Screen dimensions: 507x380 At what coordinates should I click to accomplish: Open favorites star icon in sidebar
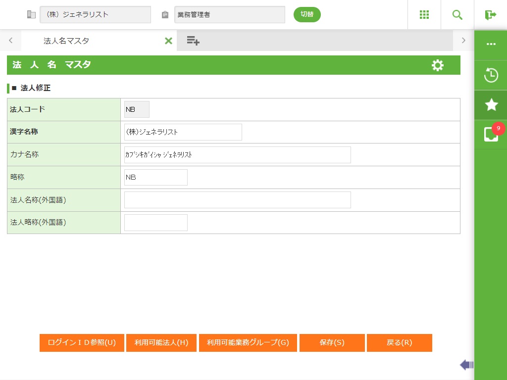491,105
